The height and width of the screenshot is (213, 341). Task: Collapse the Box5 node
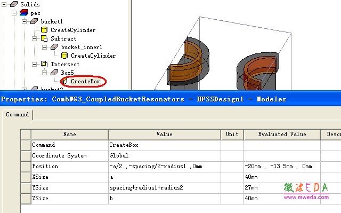click(x=45, y=73)
